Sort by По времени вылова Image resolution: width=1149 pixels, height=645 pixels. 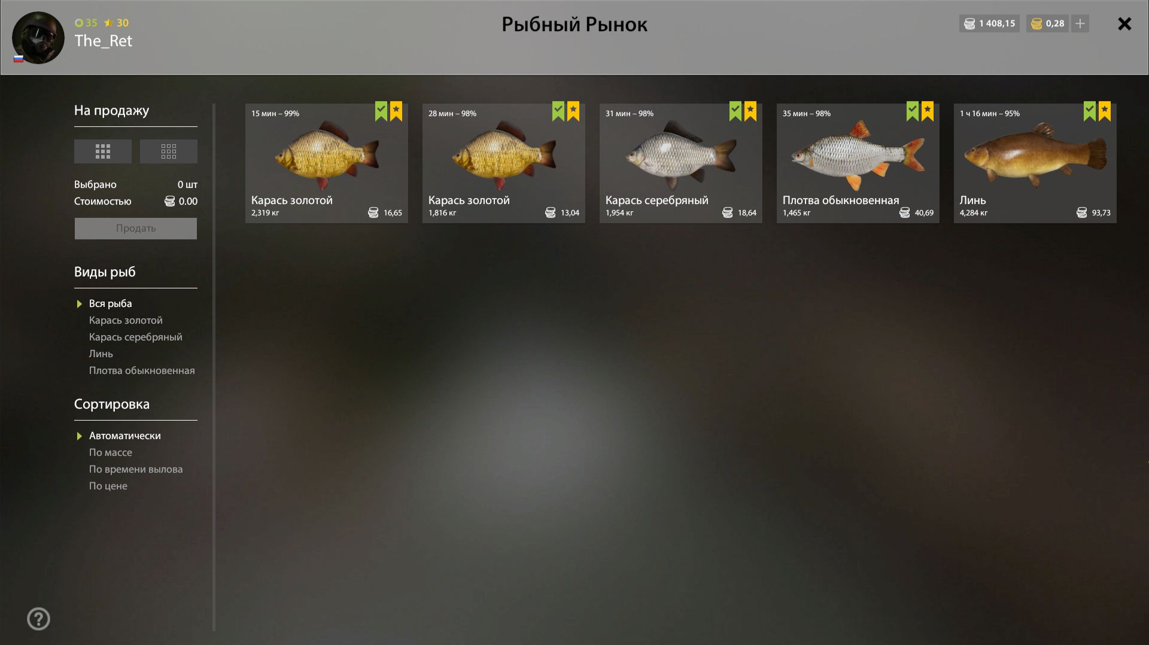tap(136, 469)
